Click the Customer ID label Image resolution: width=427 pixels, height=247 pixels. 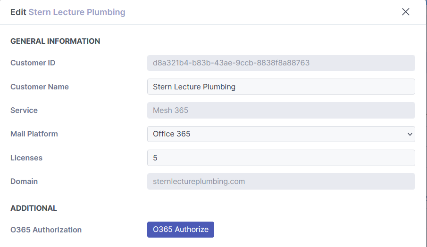33,63
